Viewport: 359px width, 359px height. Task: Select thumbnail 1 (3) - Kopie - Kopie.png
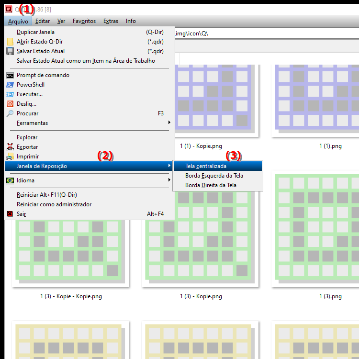coord(70,253)
